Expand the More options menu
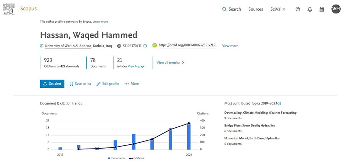341x161 pixels. click(x=131, y=84)
